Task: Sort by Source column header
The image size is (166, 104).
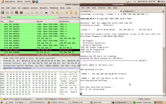Action: pos(47,21)
